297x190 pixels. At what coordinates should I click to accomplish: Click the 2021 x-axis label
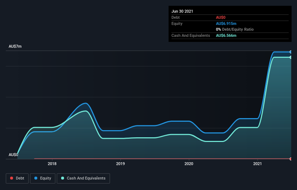point(258,164)
